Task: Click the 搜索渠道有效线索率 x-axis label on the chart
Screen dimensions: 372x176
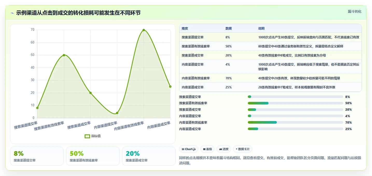Action: pos(49,126)
